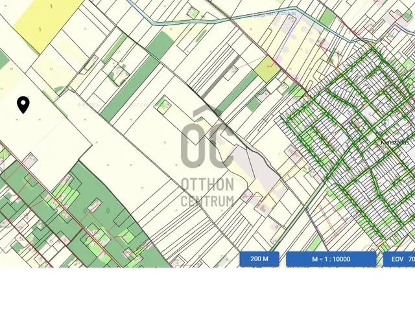Viewport: 415px width, 311px height.
Task: Click the black location pin marker
Action: [23, 105]
